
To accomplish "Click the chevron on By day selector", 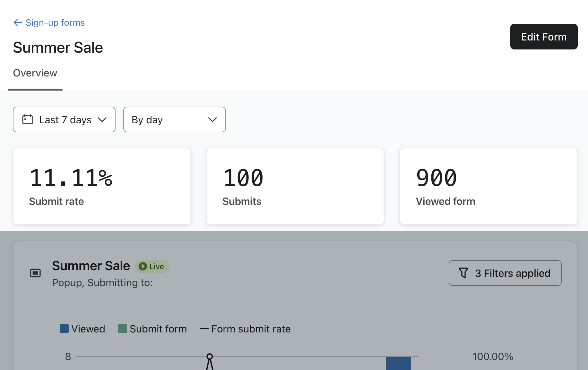I will coord(212,119).
